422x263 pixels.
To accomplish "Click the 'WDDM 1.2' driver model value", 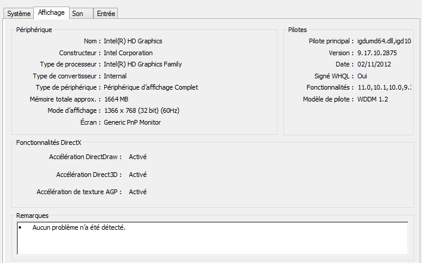I will click(373, 99).
